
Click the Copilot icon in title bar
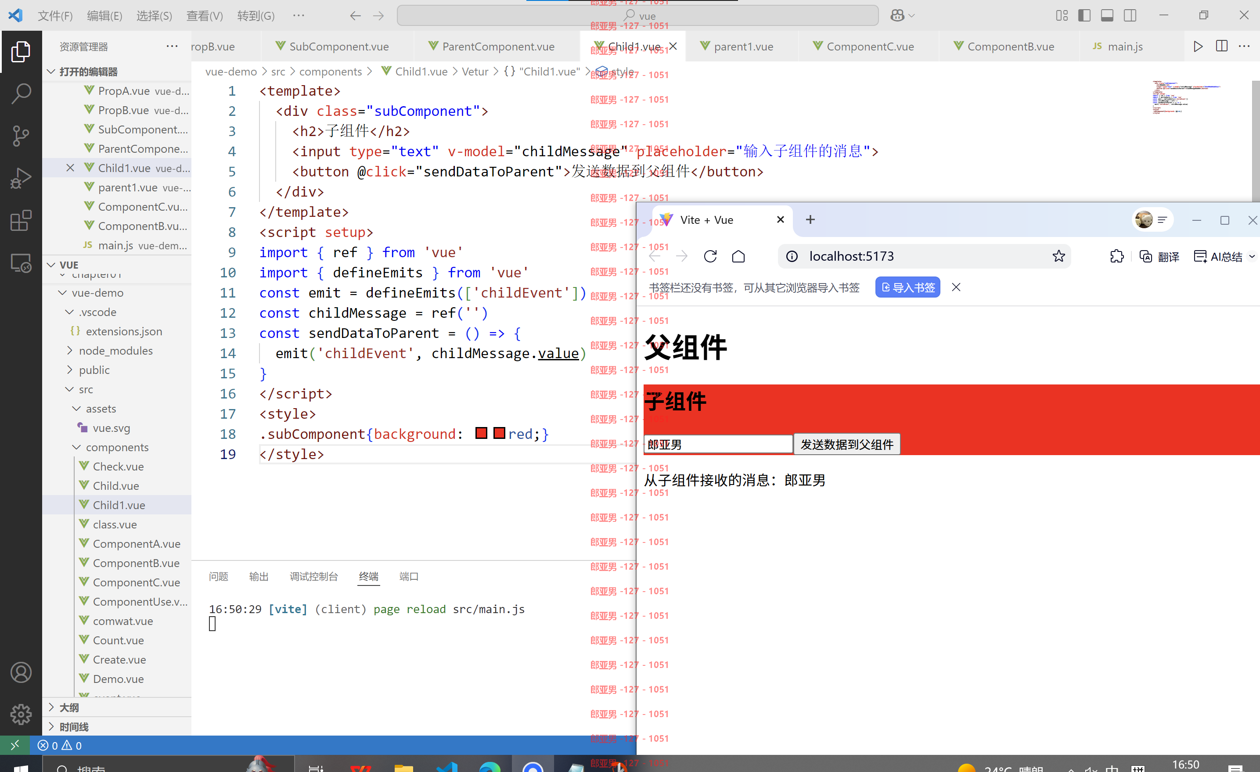pos(897,15)
